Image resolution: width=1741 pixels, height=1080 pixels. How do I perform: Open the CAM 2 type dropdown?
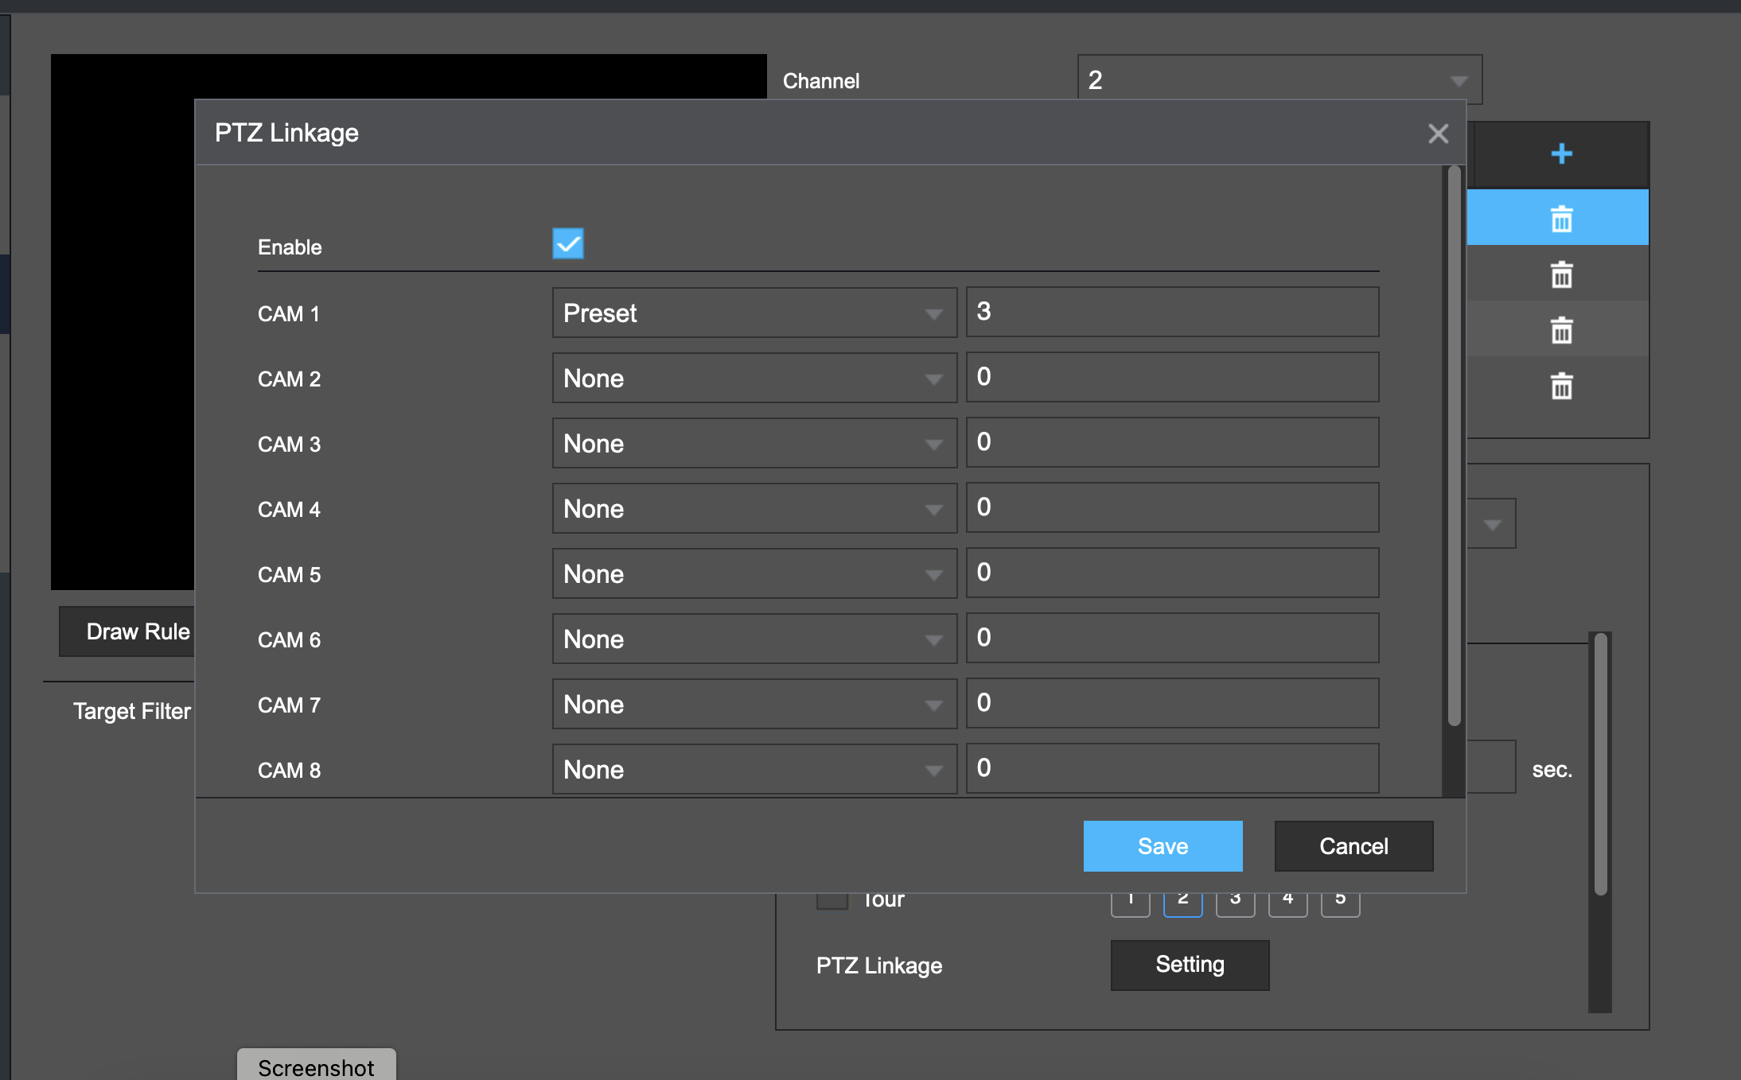click(754, 378)
